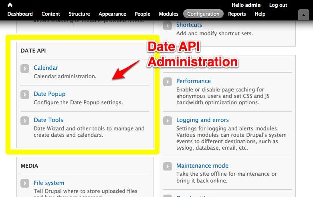Open the Modules menu item

(x=169, y=14)
